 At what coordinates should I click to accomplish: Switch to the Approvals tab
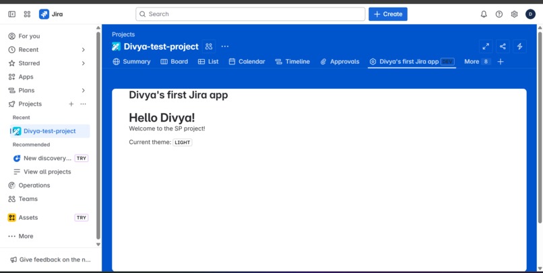[x=340, y=61]
